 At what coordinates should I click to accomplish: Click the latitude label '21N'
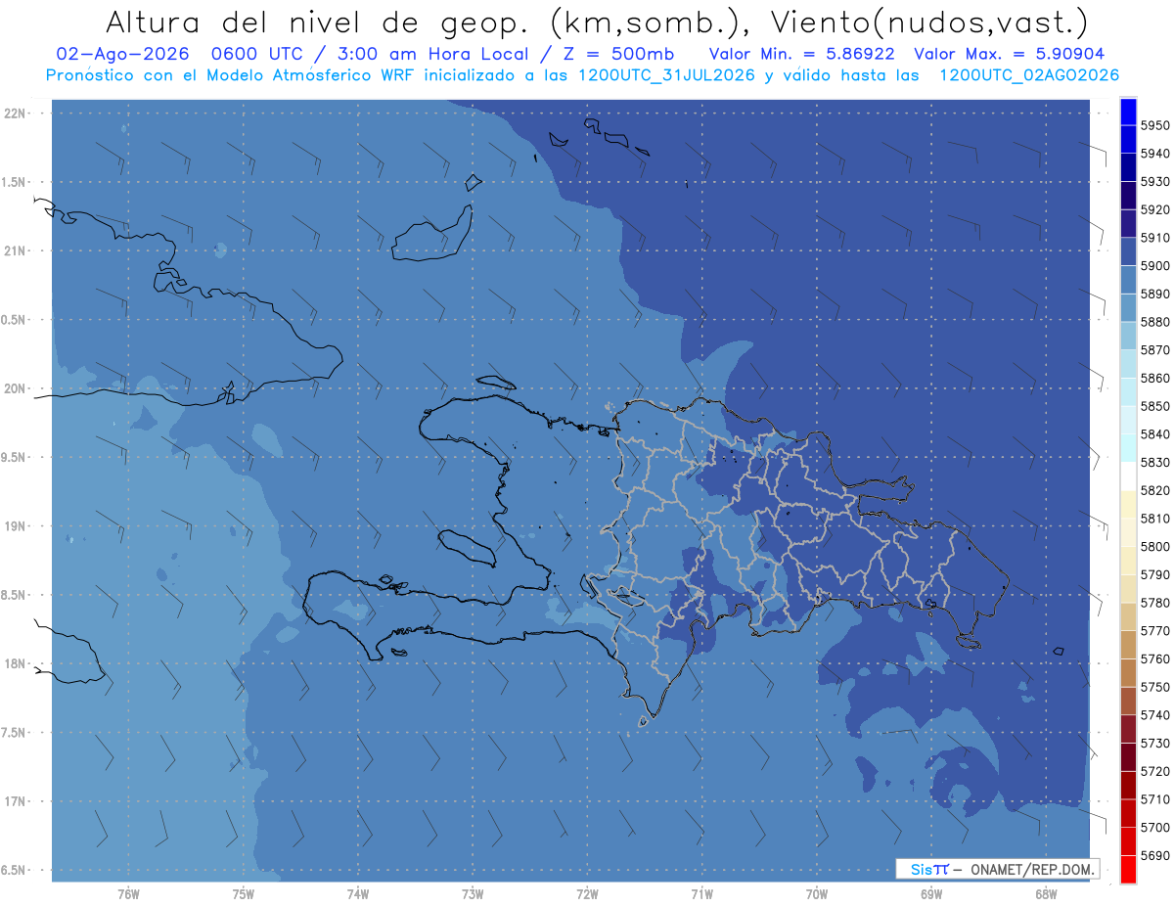pos(16,250)
